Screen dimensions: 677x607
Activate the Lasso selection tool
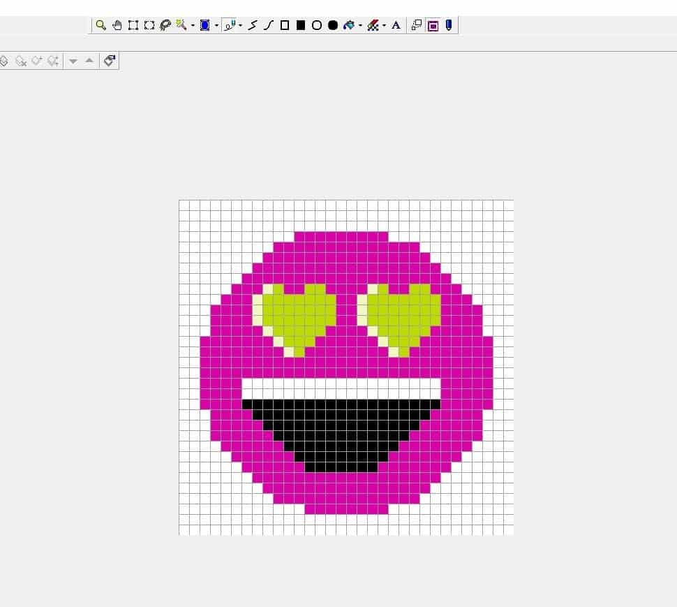click(165, 25)
